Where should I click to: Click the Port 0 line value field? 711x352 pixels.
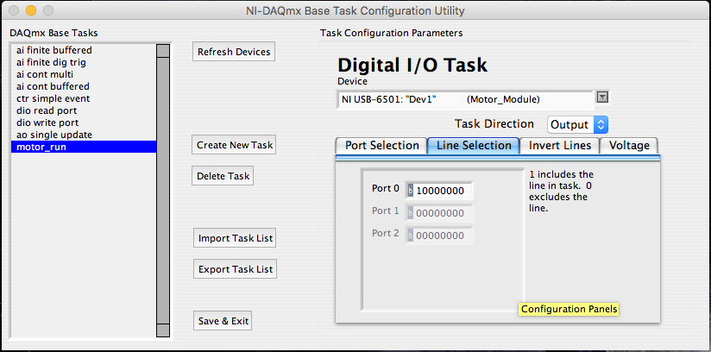(444, 191)
